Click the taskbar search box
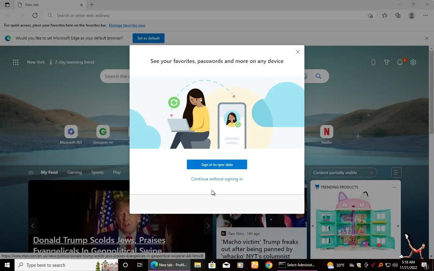 point(66,265)
